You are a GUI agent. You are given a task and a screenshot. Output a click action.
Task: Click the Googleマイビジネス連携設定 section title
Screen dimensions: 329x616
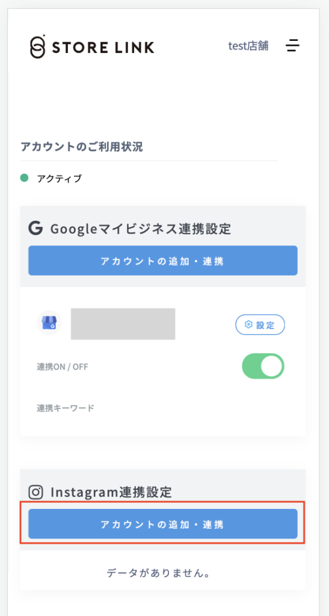[x=141, y=228]
